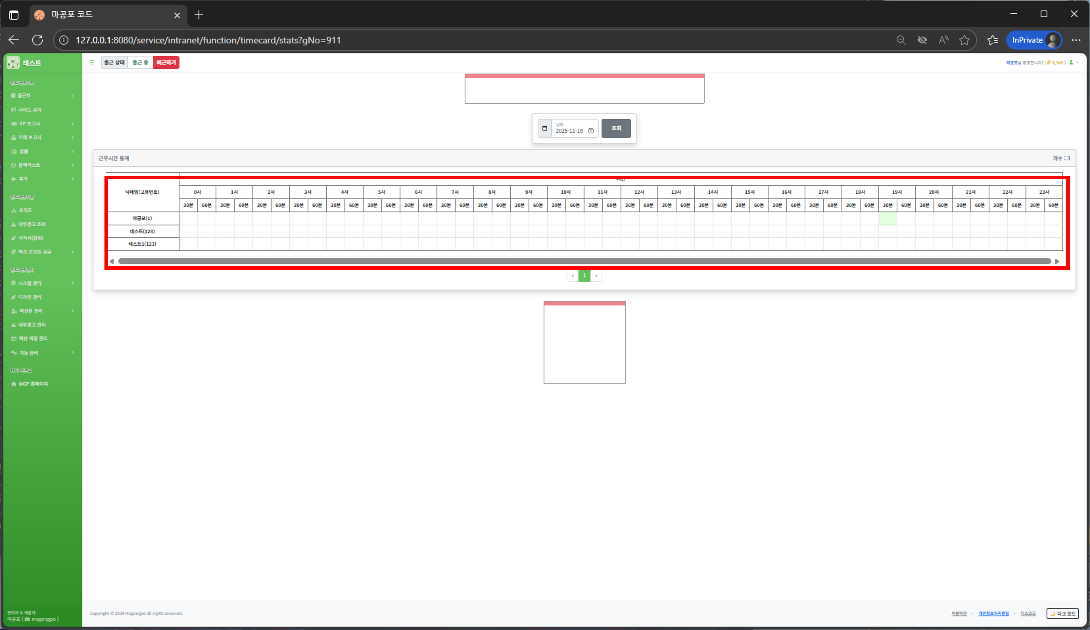Click the 개인정보처리방침 footer link
This screenshot has width=1090, height=630.
[993, 613]
